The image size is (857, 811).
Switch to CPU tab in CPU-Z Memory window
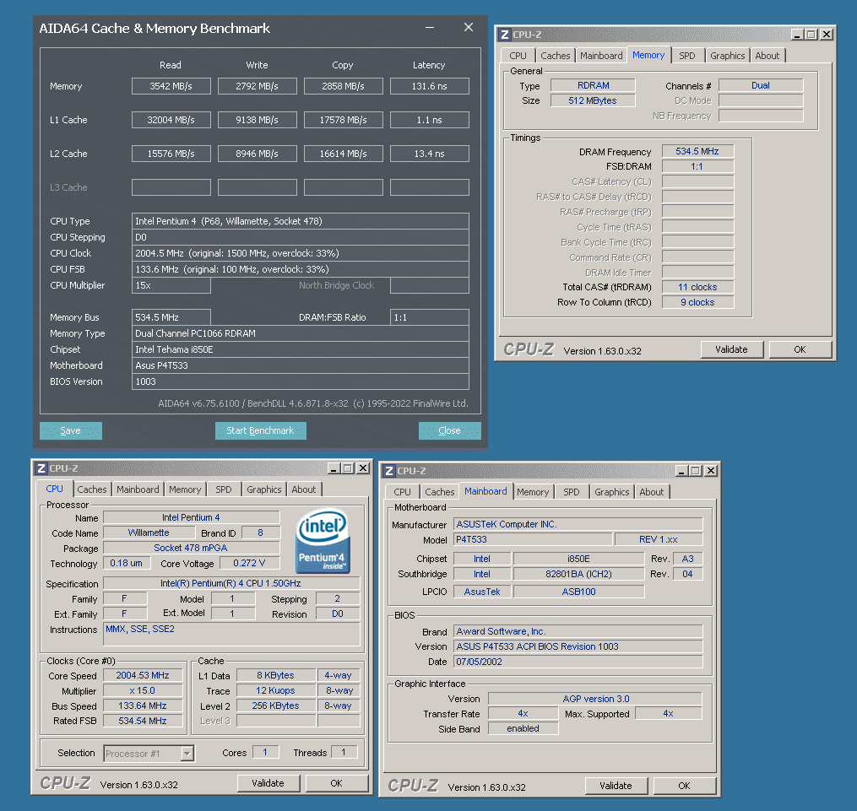(x=518, y=56)
